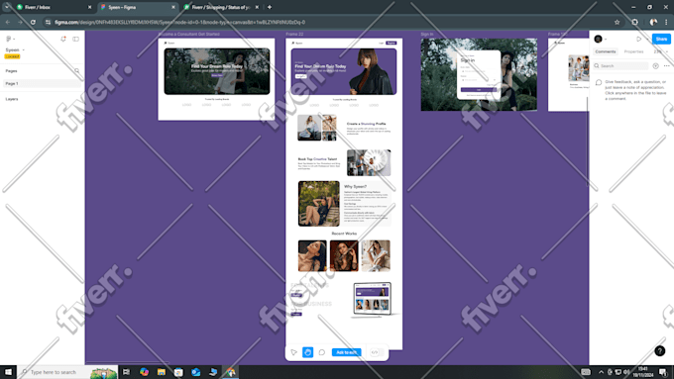The image size is (674, 379).
Task: Click the Ask to edit button
Action: point(347,352)
